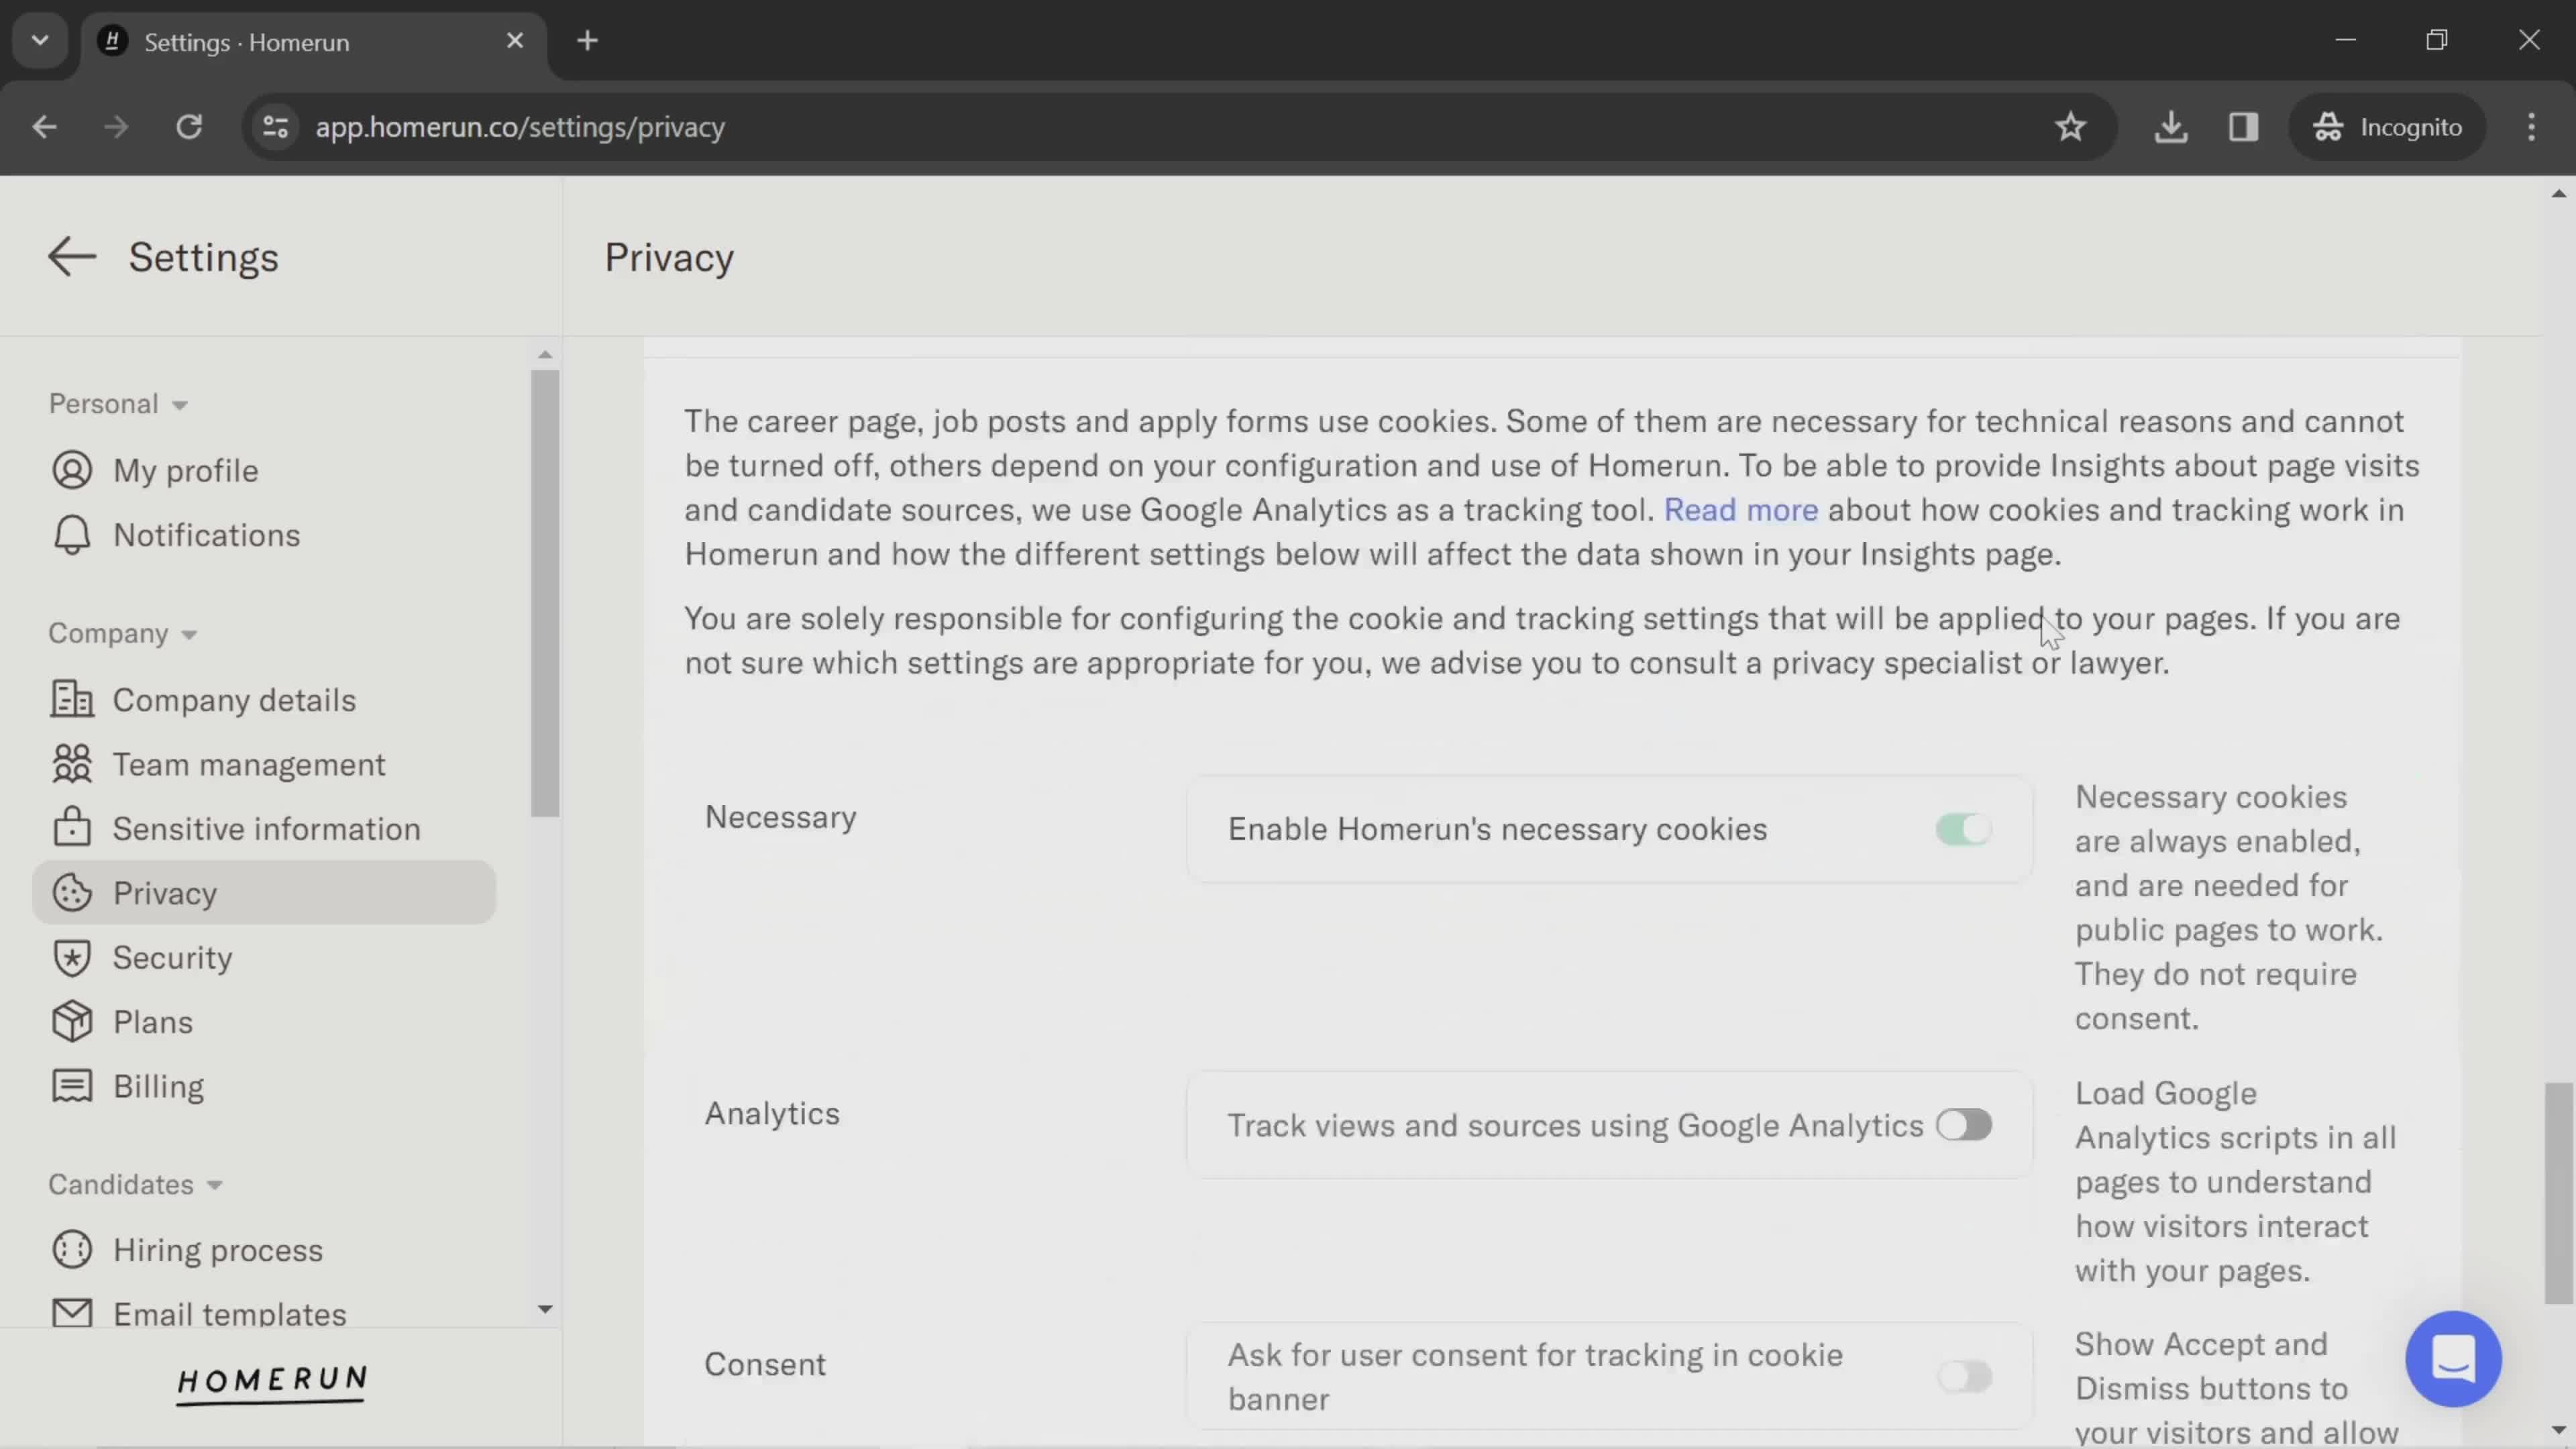Open My profile via its person icon
This screenshot has width=2576, height=1449.
(72, 470)
